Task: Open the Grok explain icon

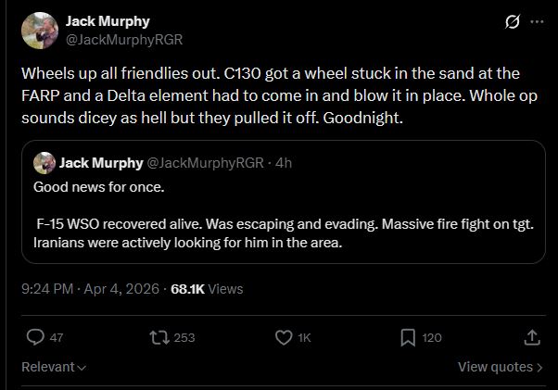Action: [509, 22]
